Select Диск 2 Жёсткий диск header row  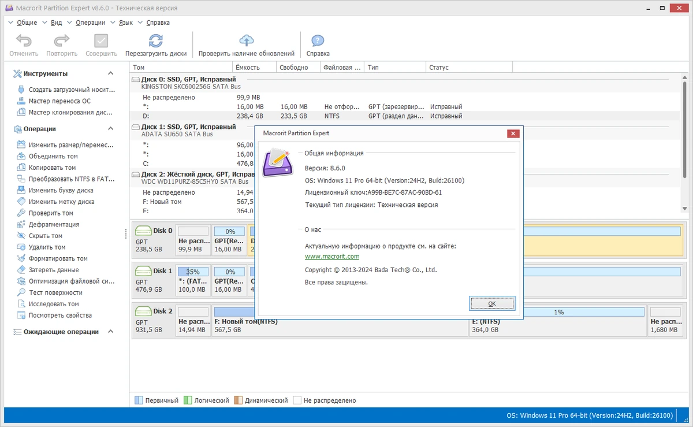pos(193,177)
